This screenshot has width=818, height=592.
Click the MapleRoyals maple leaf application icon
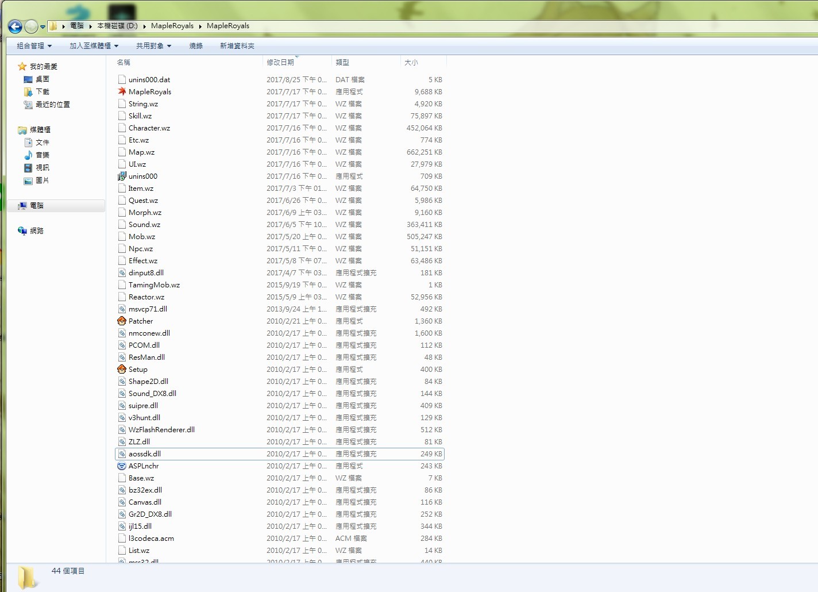122,91
